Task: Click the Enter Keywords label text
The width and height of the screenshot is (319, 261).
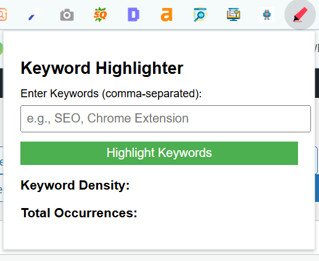Action: [x=111, y=94]
